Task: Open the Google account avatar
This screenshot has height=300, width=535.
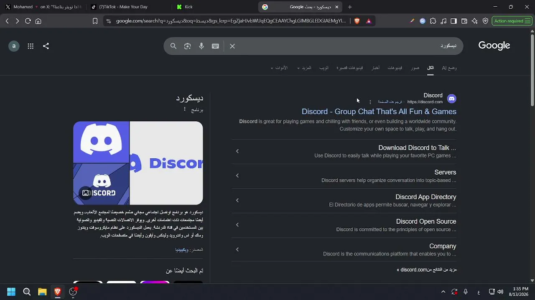Action: (14, 46)
